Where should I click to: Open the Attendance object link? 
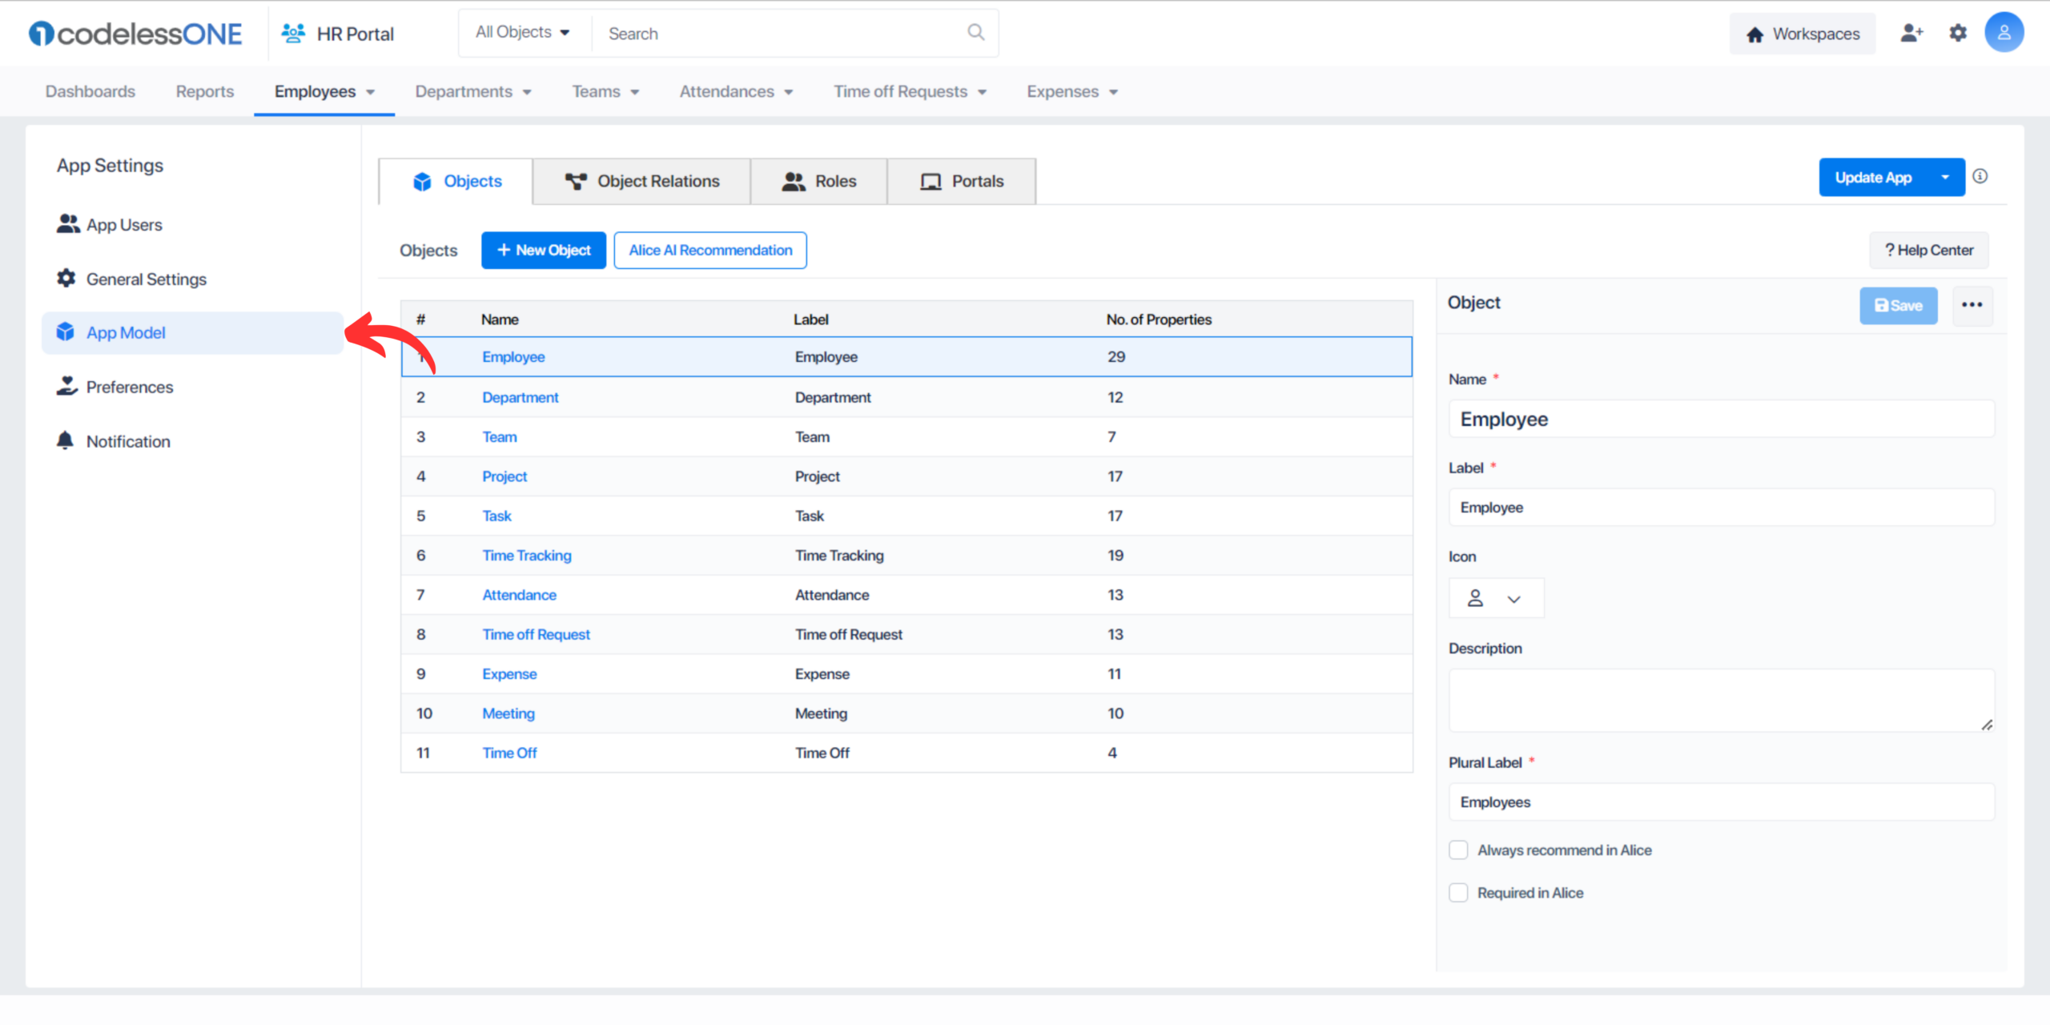pos(519,594)
